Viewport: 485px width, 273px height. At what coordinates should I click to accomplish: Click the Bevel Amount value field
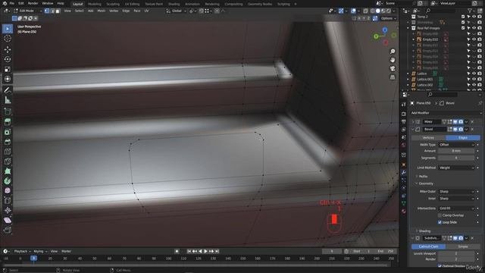point(456,151)
